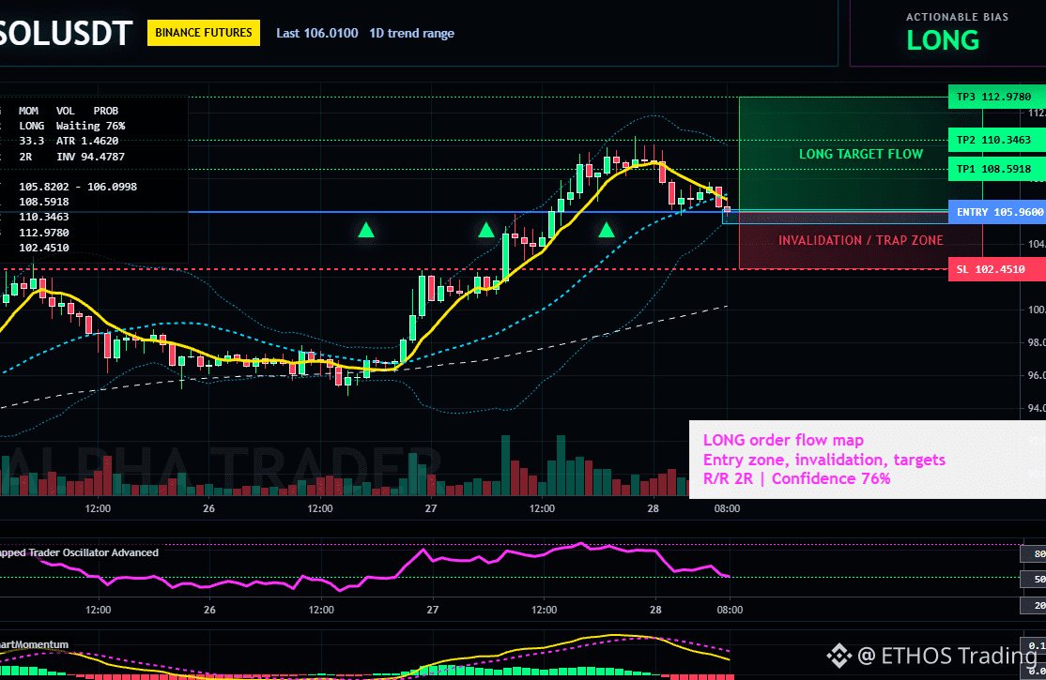Click the 98.0 price axis label
This screenshot has width=1046, height=680.
[1037, 342]
